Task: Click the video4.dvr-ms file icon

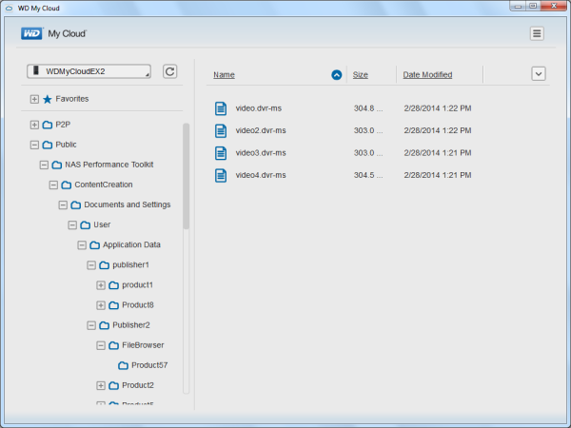Action: pyautogui.click(x=221, y=175)
